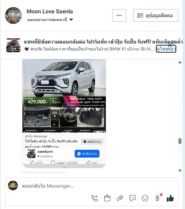
Task: Click the Mitsubishi car ad image
Action: coord(64,96)
